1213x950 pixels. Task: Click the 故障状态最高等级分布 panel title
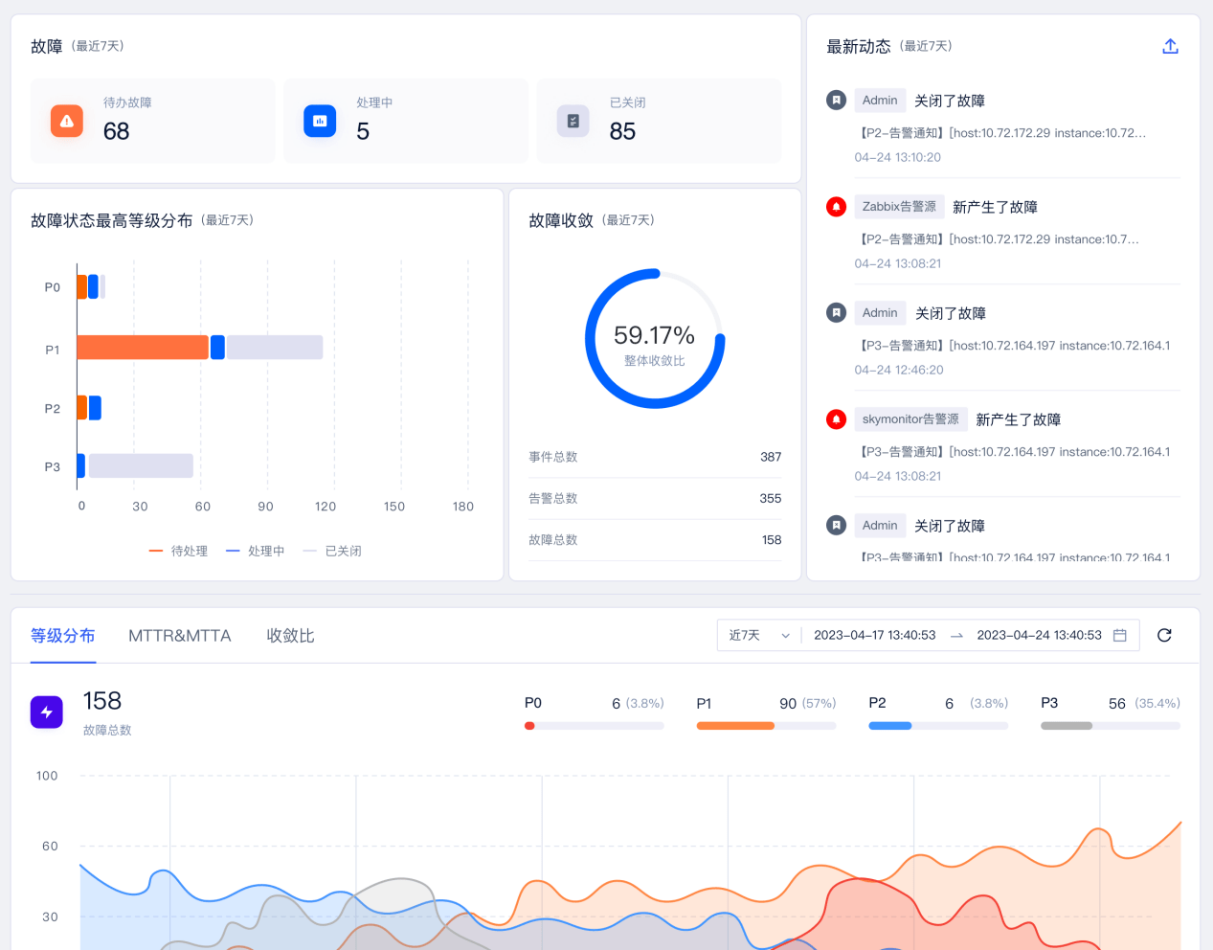click(111, 220)
